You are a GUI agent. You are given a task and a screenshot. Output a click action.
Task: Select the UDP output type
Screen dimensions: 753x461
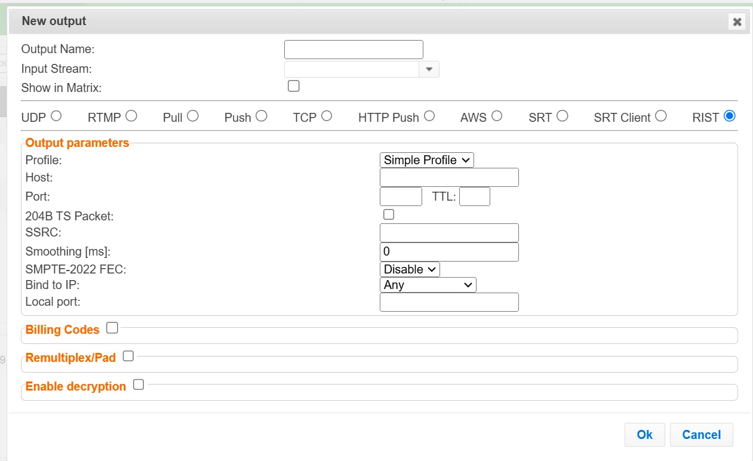coord(56,116)
